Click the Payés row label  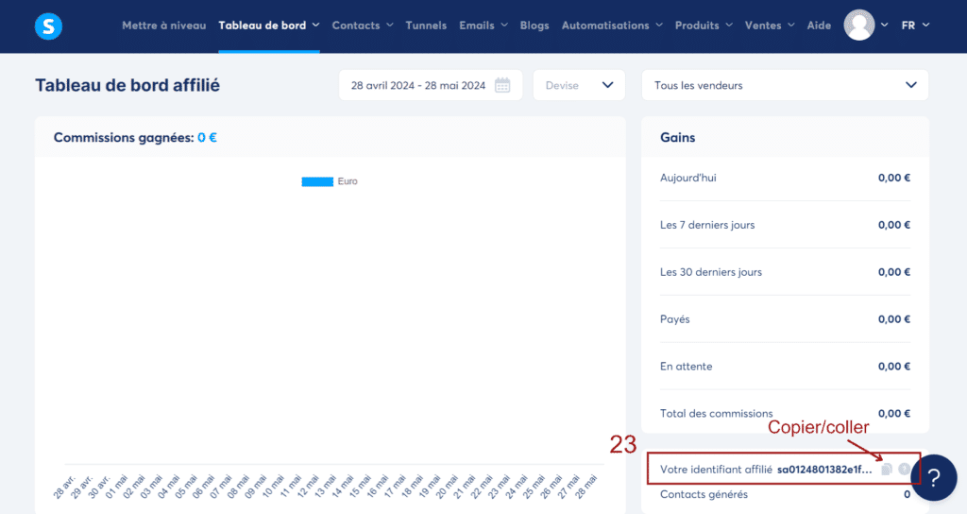point(674,319)
